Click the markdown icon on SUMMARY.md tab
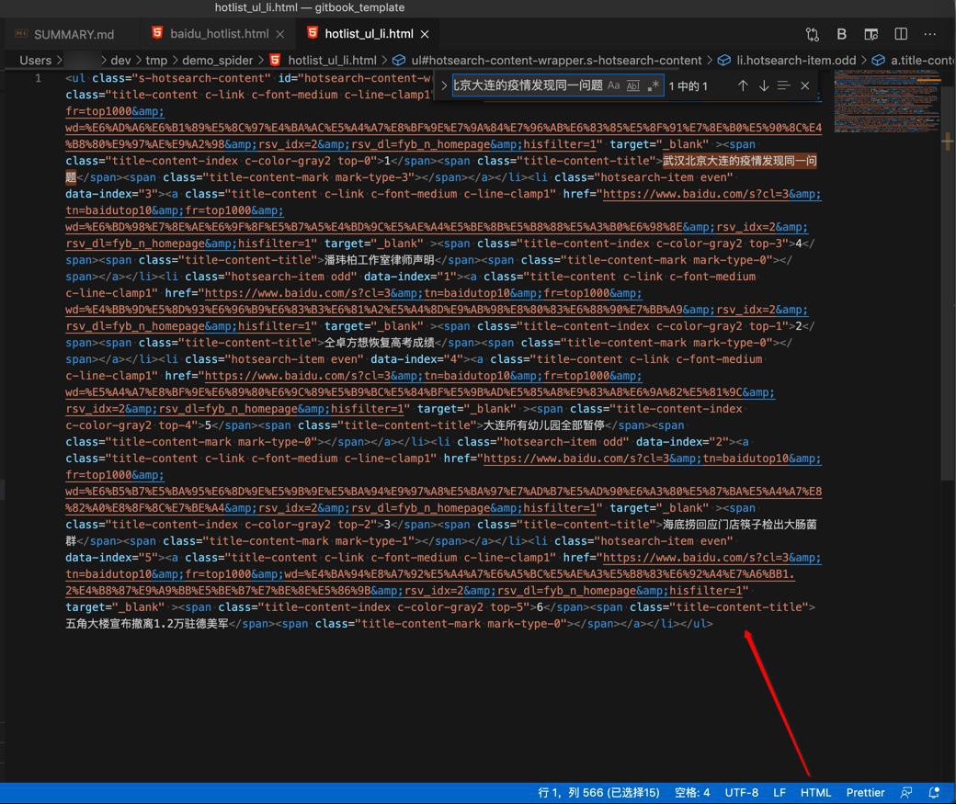 tap(21, 34)
